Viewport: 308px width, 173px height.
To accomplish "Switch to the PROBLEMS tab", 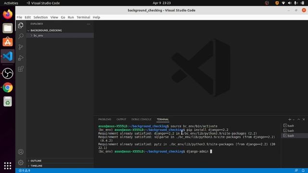I will point(105,119).
